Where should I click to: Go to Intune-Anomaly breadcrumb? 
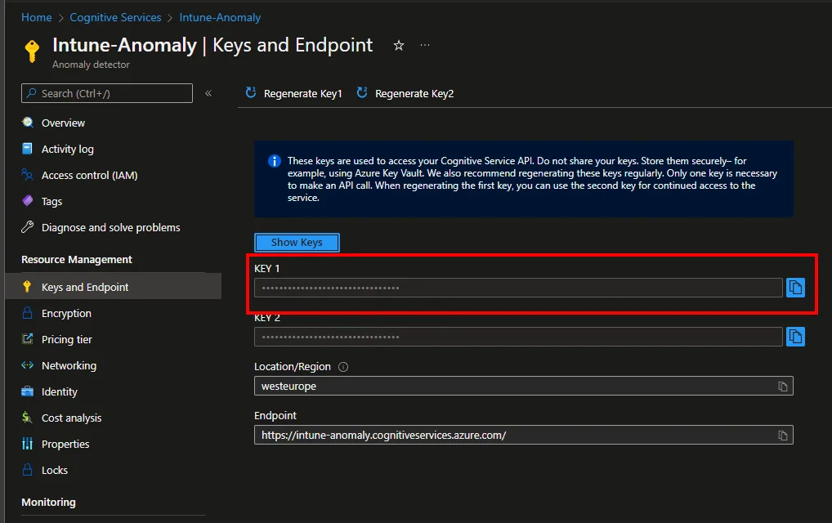pos(220,17)
